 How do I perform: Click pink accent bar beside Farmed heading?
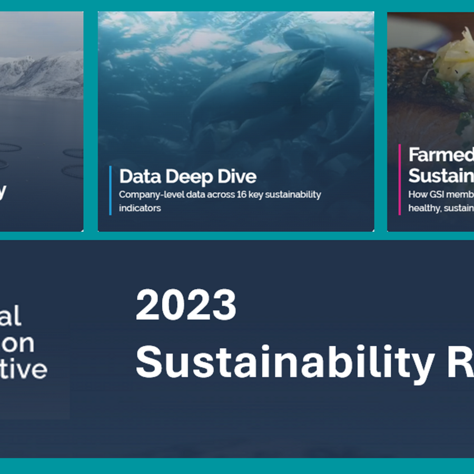(x=400, y=179)
